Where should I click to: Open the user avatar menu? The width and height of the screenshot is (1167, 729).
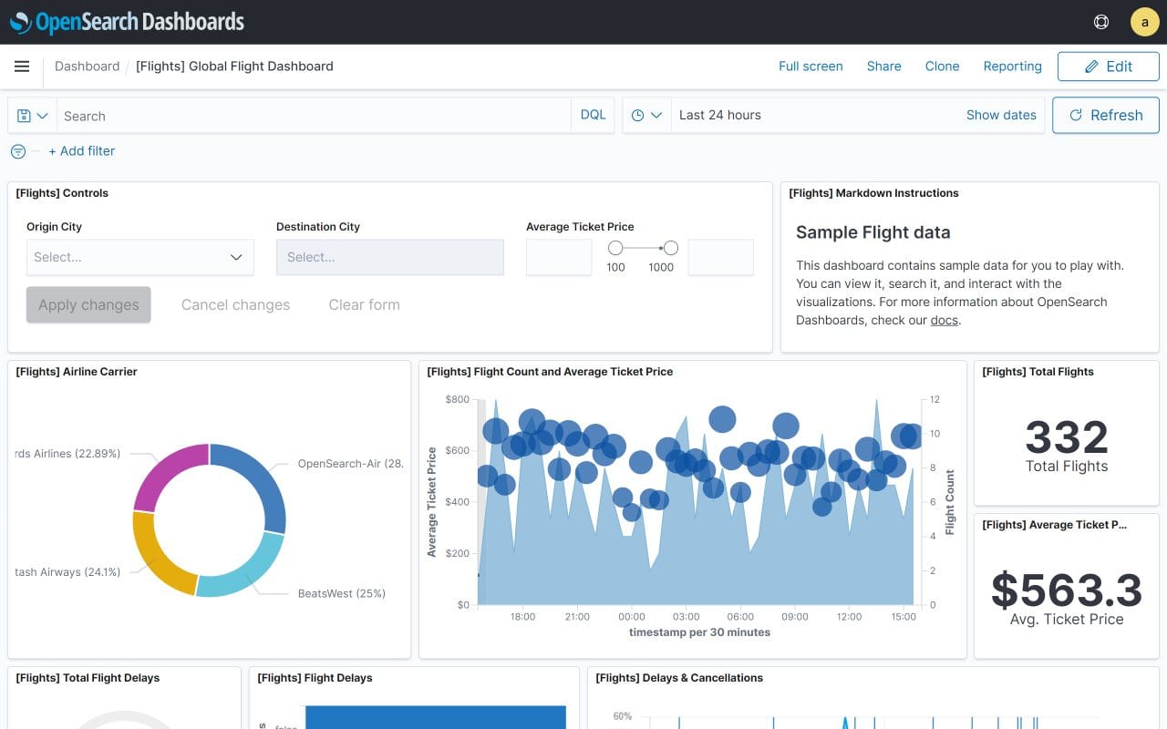pos(1144,21)
